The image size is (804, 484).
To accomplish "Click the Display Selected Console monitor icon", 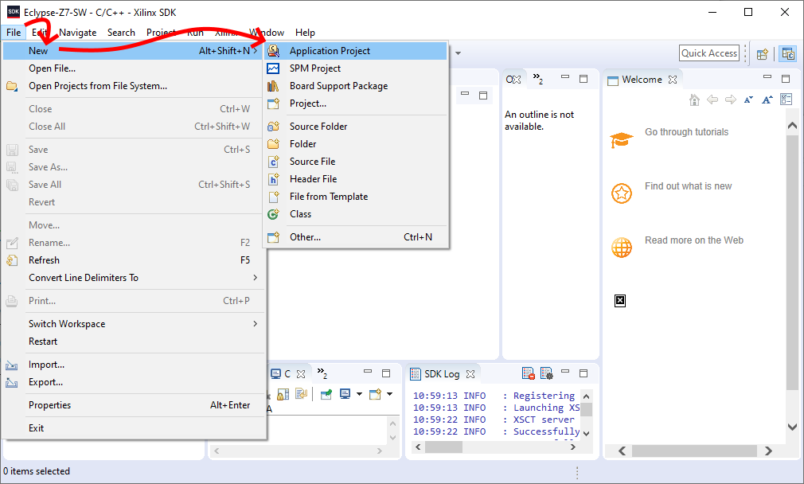I will pos(345,394).
